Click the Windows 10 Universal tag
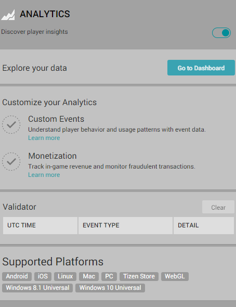The height and width of the screenshot is (307, 236). [110, 288]
